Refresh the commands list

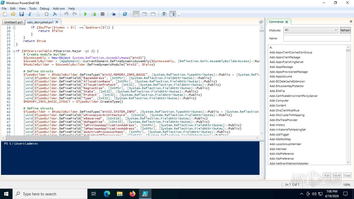tap(345, 30)
